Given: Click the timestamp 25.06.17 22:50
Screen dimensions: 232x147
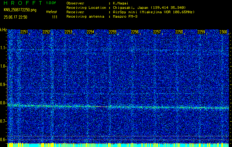Looking at the screenshot, I should coord(15,17).
